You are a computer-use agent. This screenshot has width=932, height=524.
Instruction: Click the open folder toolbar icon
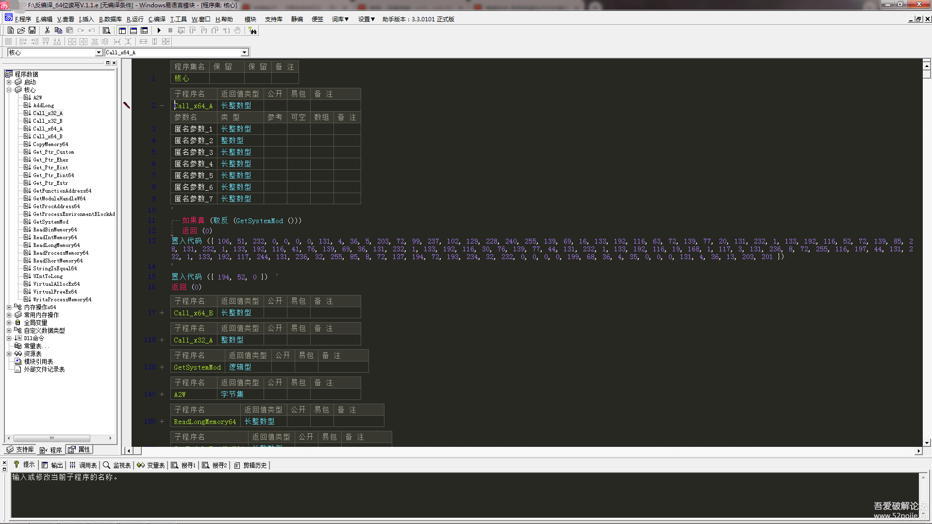click(21, 30)
